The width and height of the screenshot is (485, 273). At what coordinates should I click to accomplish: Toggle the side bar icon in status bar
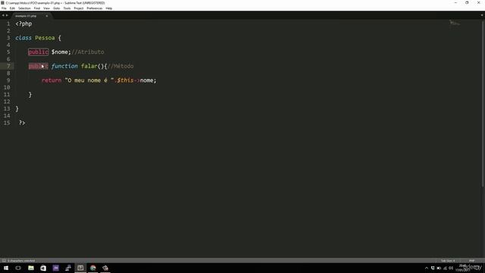click(x=4, y=261)
